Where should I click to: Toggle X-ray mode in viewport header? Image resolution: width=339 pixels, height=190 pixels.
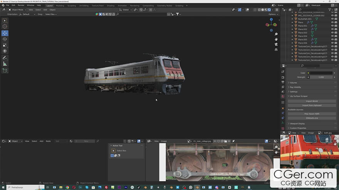[x=255, y=10]
